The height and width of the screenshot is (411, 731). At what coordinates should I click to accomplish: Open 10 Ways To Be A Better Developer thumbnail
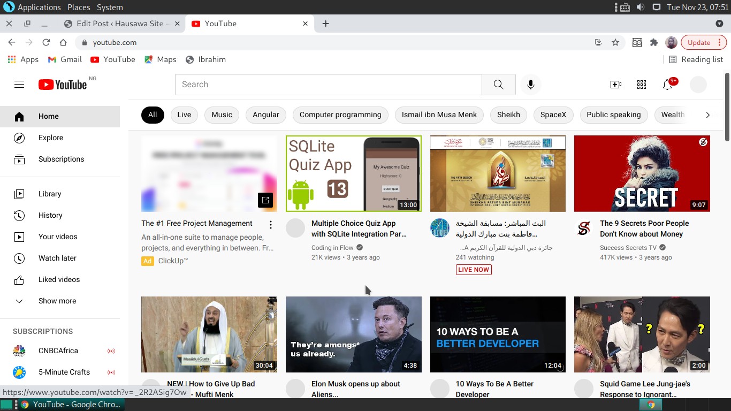pyautogui.click(x=498, y=334)
